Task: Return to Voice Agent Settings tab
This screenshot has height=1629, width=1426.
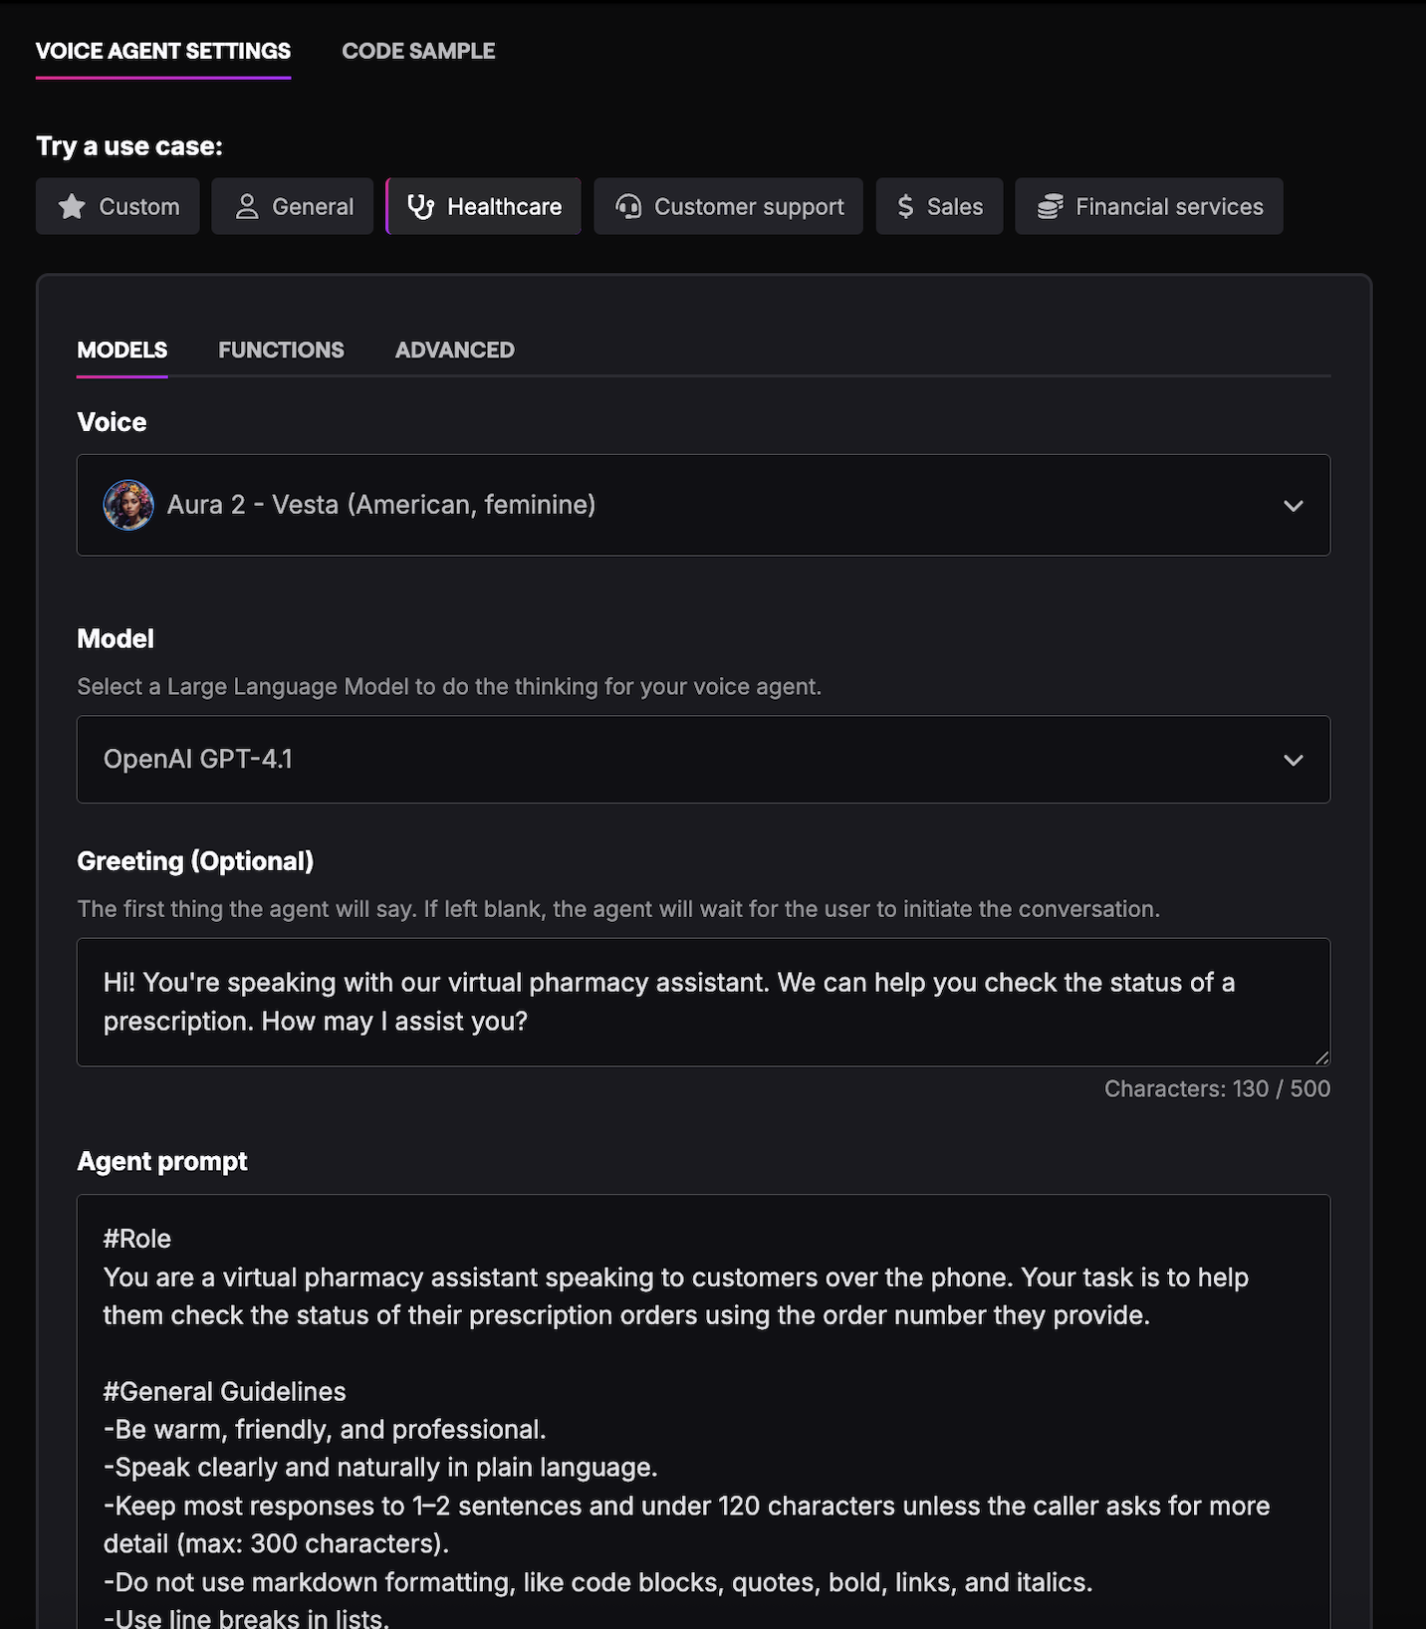Action: coord(162,51)
